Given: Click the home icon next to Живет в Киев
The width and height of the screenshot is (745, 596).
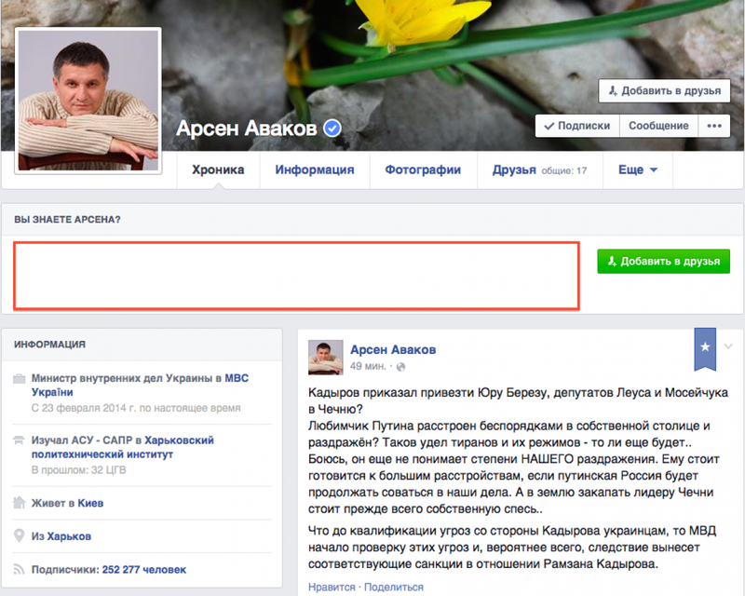Looking at the screenshot, I should click(20, 501).
